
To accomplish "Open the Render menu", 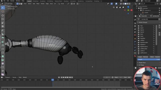I will pos(12,1).
